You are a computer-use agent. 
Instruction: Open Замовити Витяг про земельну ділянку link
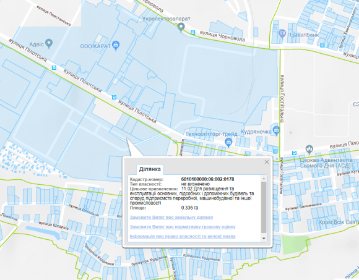coord(171,217)
